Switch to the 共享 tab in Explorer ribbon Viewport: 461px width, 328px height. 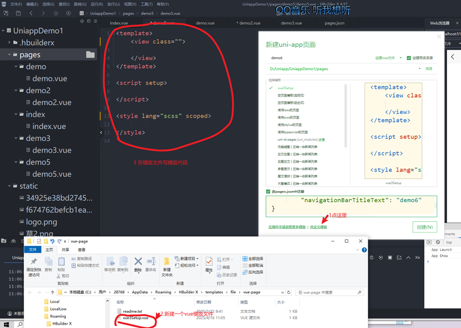pyautogui.click(x=65, y=250)
